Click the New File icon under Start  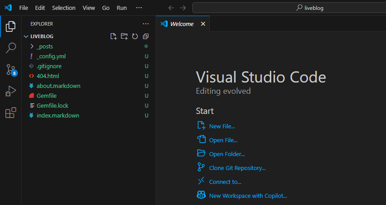tap(201, 125)
